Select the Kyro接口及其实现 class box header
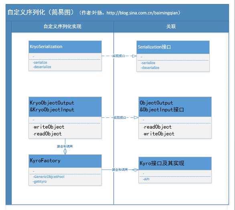This screenshot has width=235, height=210. coord(175,164)
